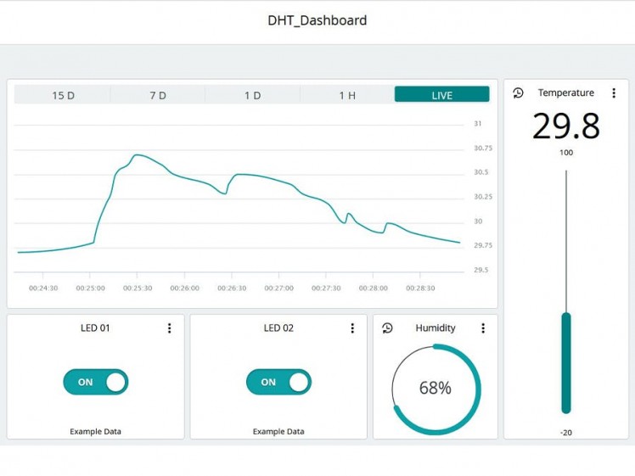Turn off the LED 02 switch
Viewport: 635px width, 476px height.
pos(278,382)
